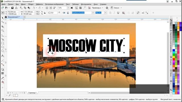182x102 pixels.
Task: Select the black color swatch in palette
Action: click(174, 25)
